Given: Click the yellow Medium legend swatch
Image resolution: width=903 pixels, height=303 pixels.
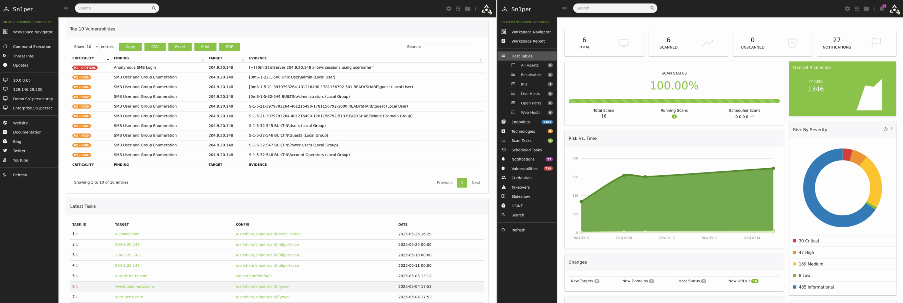Looking at the screenshot, I should pyautogui.click(x=795, y=264).
